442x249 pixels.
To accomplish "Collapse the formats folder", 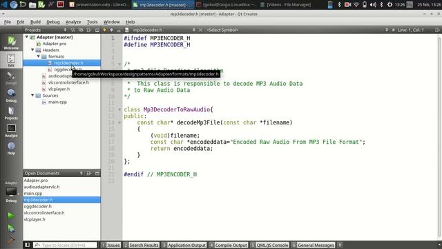I will (x=39, y=57).
